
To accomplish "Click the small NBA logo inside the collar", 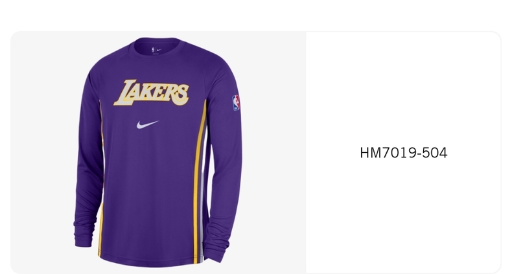I will click(152, 50).
